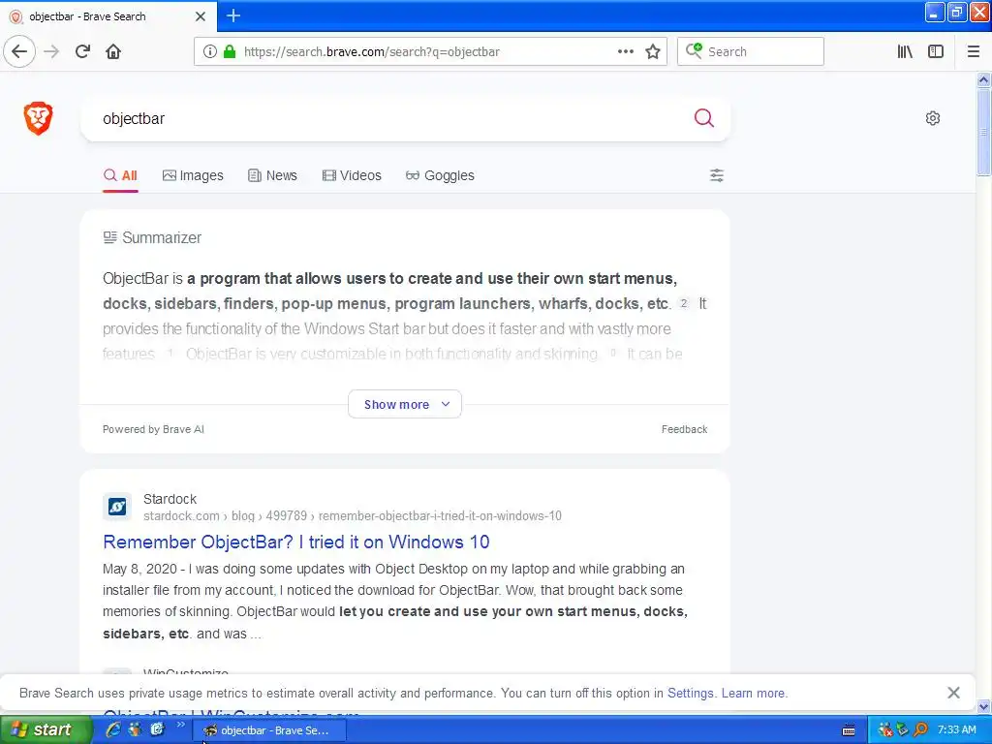Viewport: 992px width, 744px height.
Task: Switch to the All results tab
Action: coord(120,176)
